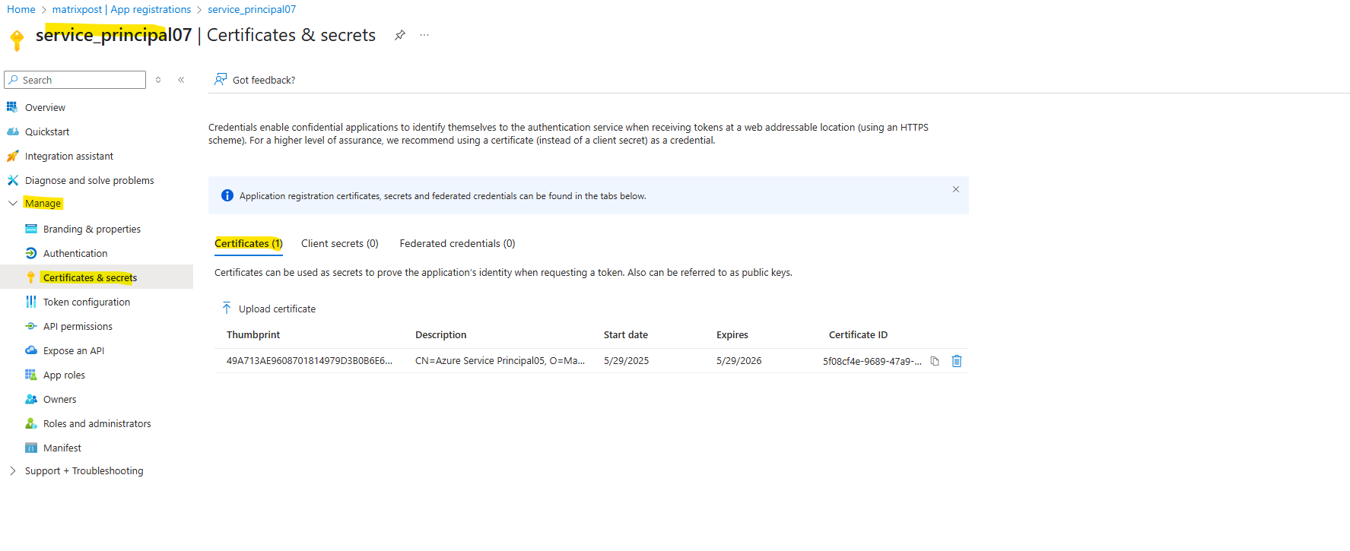Click the Got feedback person icon
1350x551 pixels.
(x=221, y=79)
